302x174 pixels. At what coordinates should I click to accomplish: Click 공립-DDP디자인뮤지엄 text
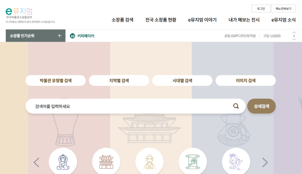click(240, 36)
